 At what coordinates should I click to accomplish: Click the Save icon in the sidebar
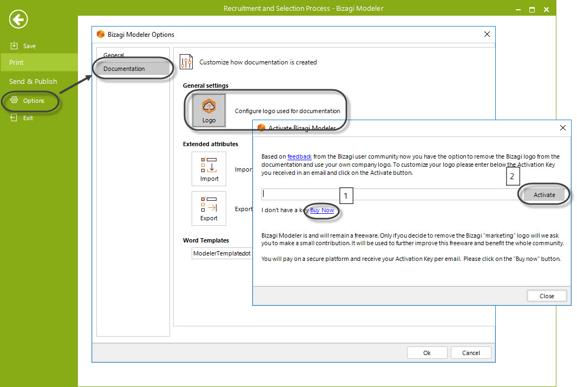pyautogui.click(x=14, y=45)
